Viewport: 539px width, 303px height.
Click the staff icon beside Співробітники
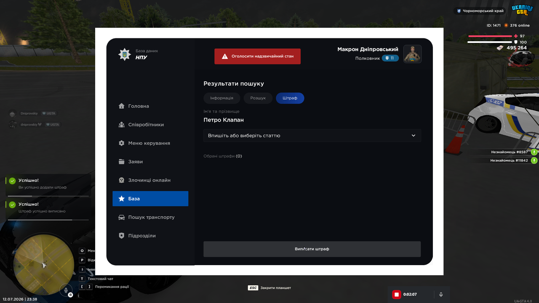(121, 125)
